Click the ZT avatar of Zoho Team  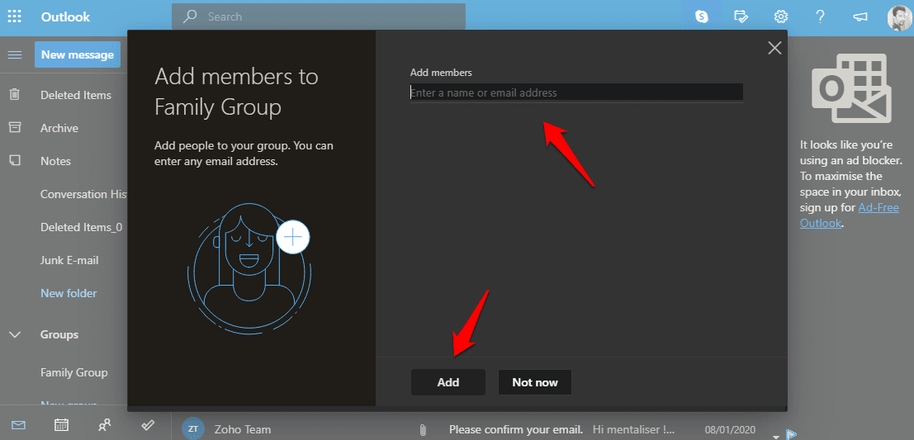click(193, 429)
